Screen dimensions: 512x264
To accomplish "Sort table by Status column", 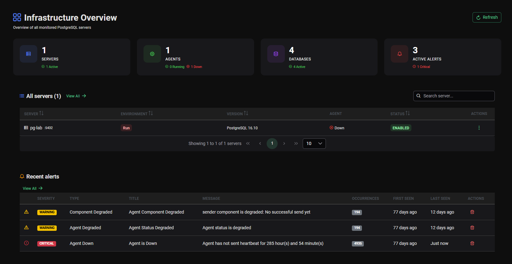I will coord(400,114).
